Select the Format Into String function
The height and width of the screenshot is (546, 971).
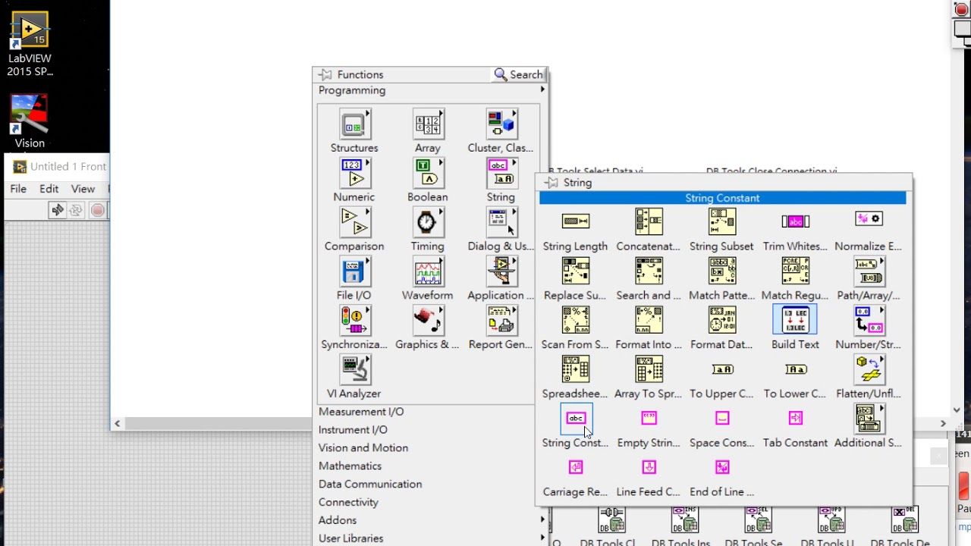click(x=649, y=320)
